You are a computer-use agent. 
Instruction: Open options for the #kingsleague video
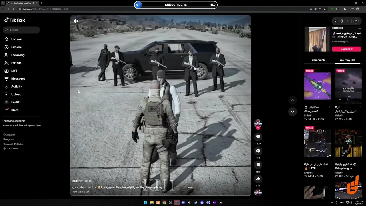click(360, 165)
